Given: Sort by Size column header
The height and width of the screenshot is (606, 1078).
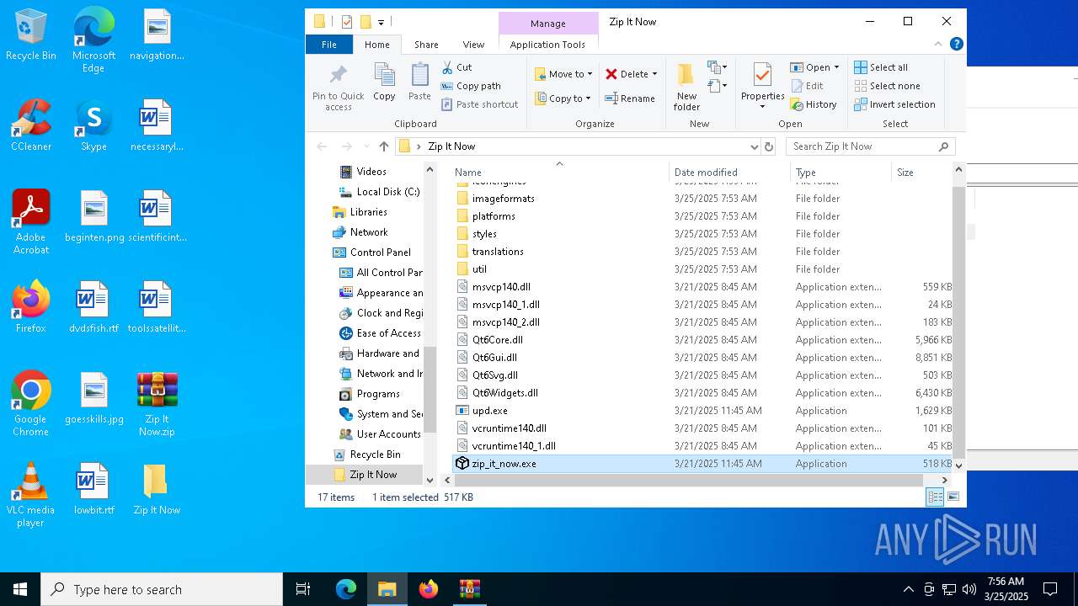Looking at the screenshot, I should [921, 172].
